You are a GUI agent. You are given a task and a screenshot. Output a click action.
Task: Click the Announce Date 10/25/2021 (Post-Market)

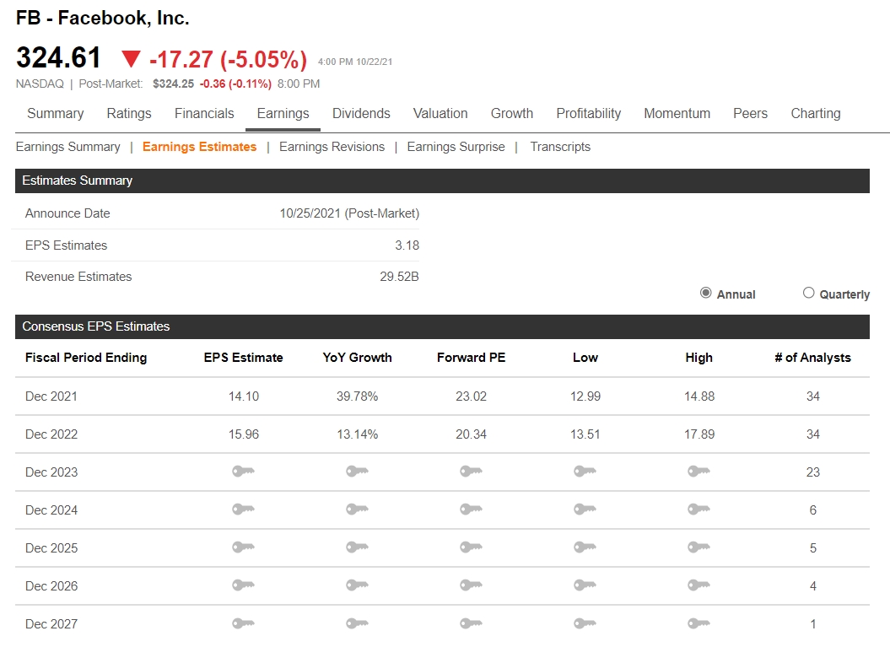(349, 213)
